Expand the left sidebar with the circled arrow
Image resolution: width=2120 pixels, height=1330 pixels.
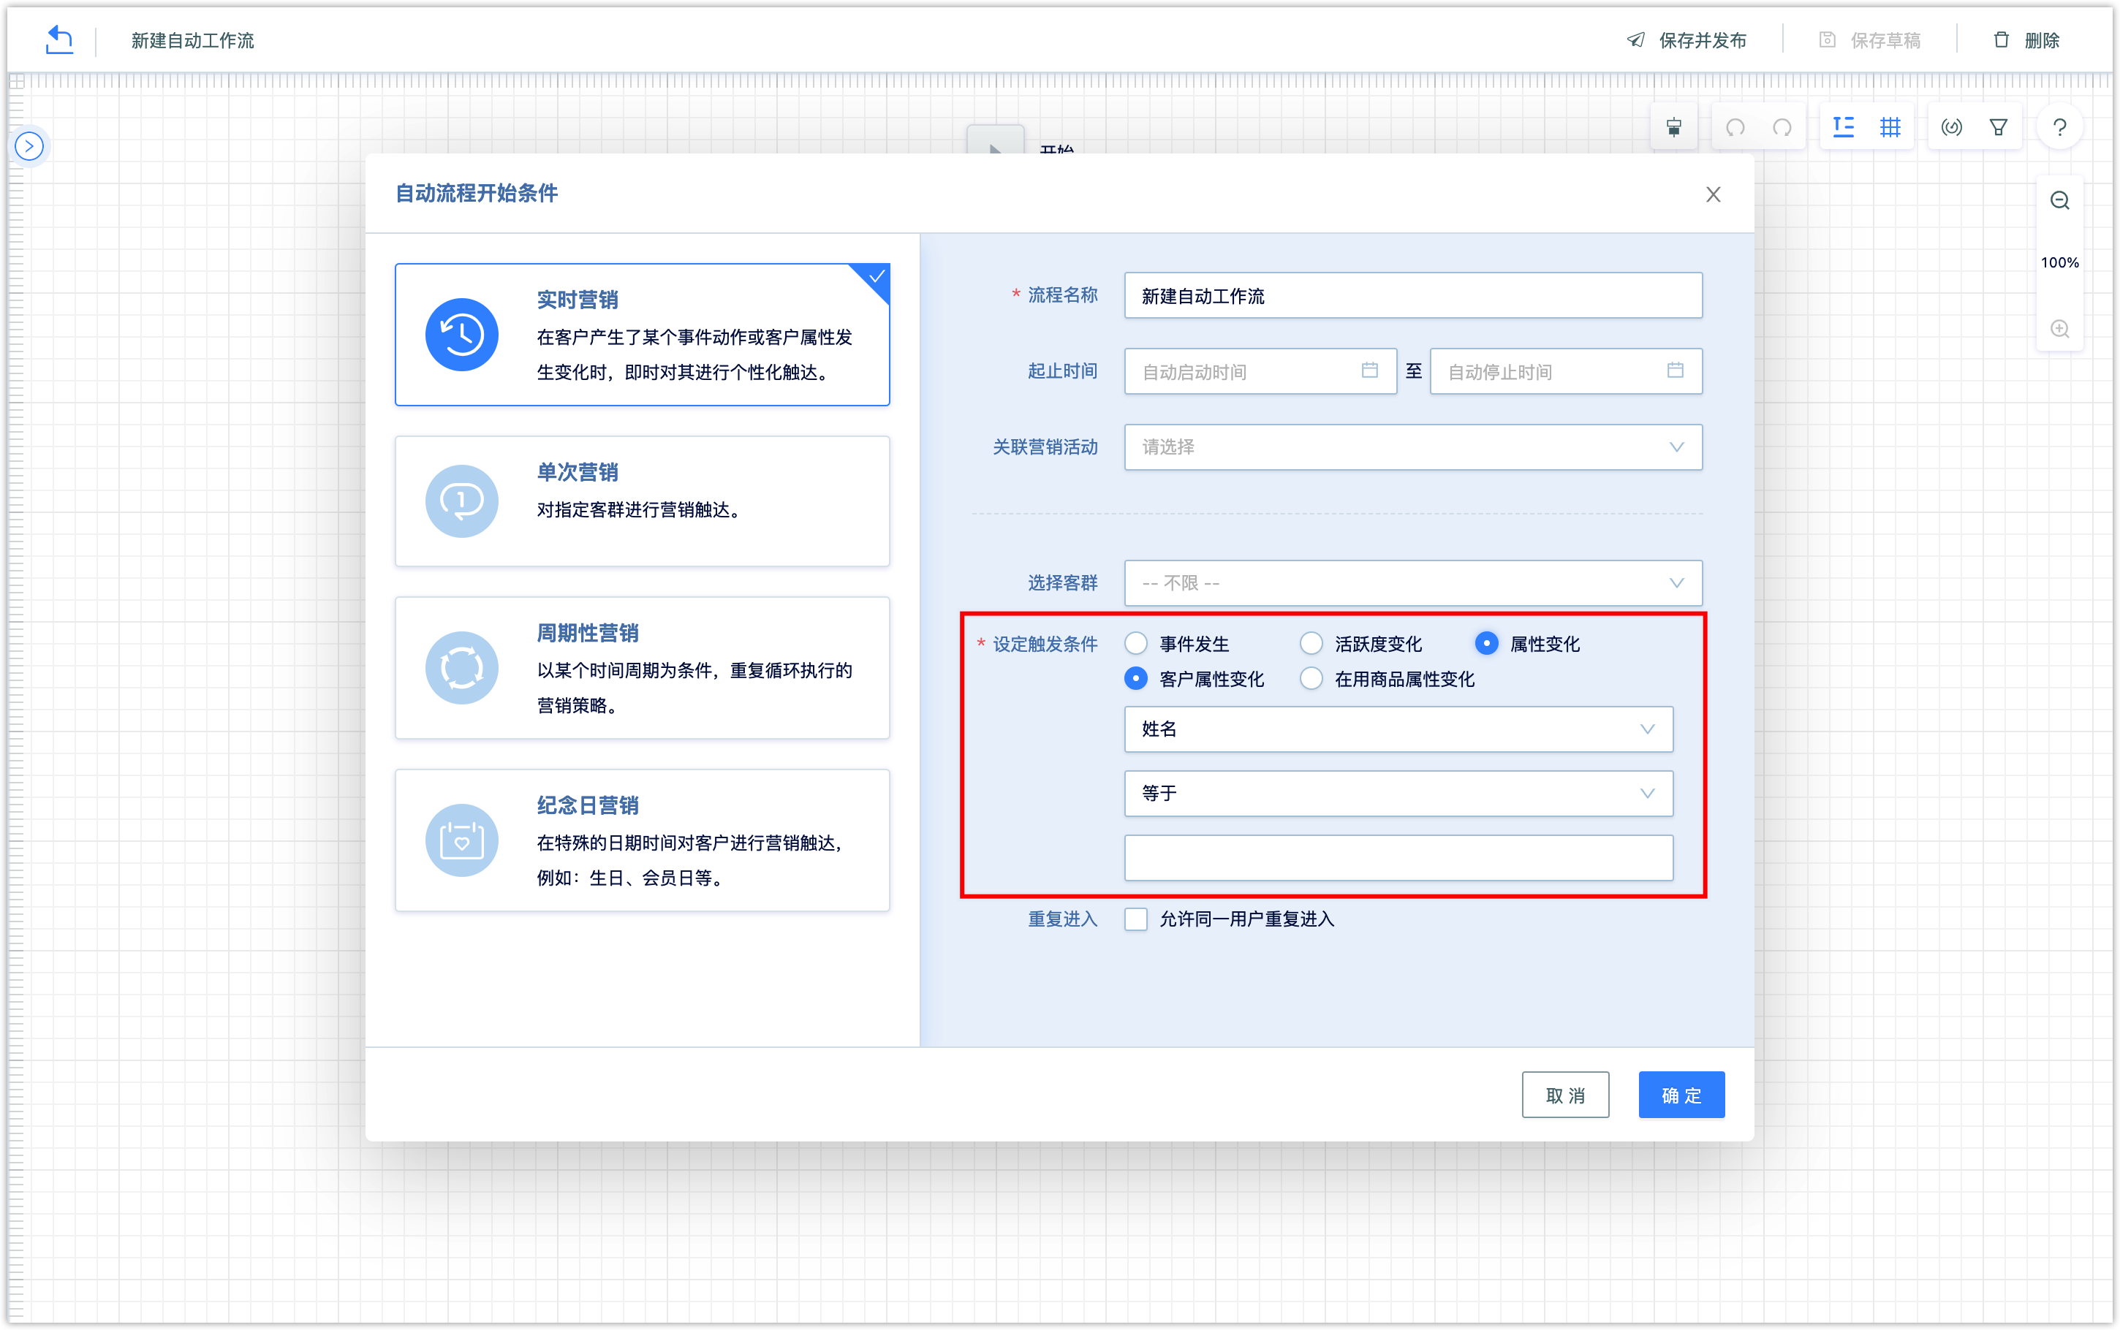coord(29,146)
